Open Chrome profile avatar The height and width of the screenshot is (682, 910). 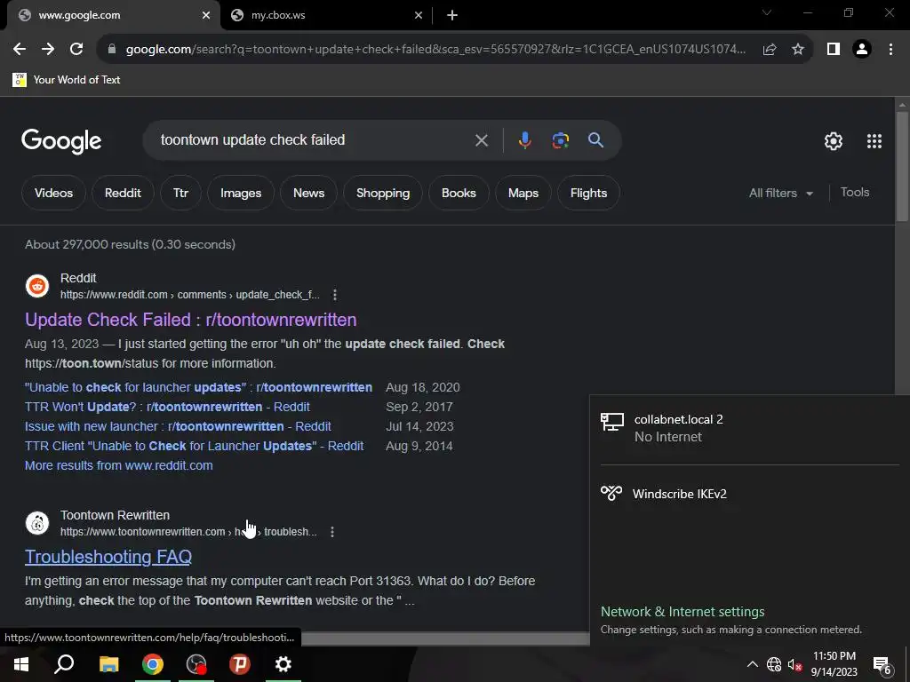[x=862, y=50]
